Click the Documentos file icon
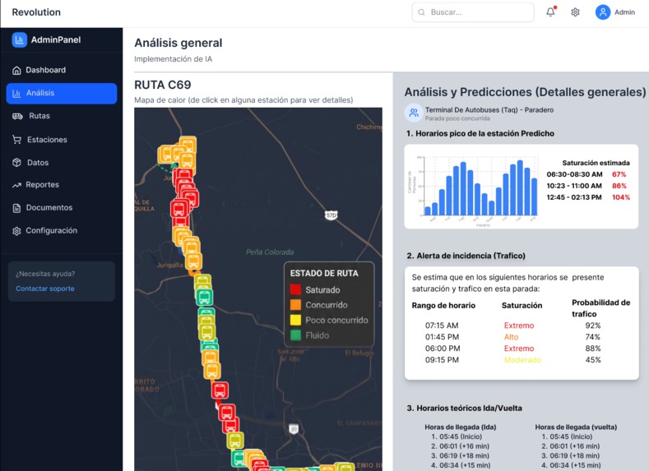Viewport: 649px width, 471px height. (x=16, y=208)
